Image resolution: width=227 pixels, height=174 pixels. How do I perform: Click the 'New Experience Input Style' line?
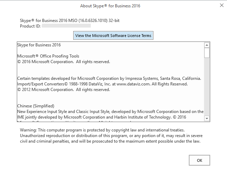pyautogui.click(x=110, y=112)
